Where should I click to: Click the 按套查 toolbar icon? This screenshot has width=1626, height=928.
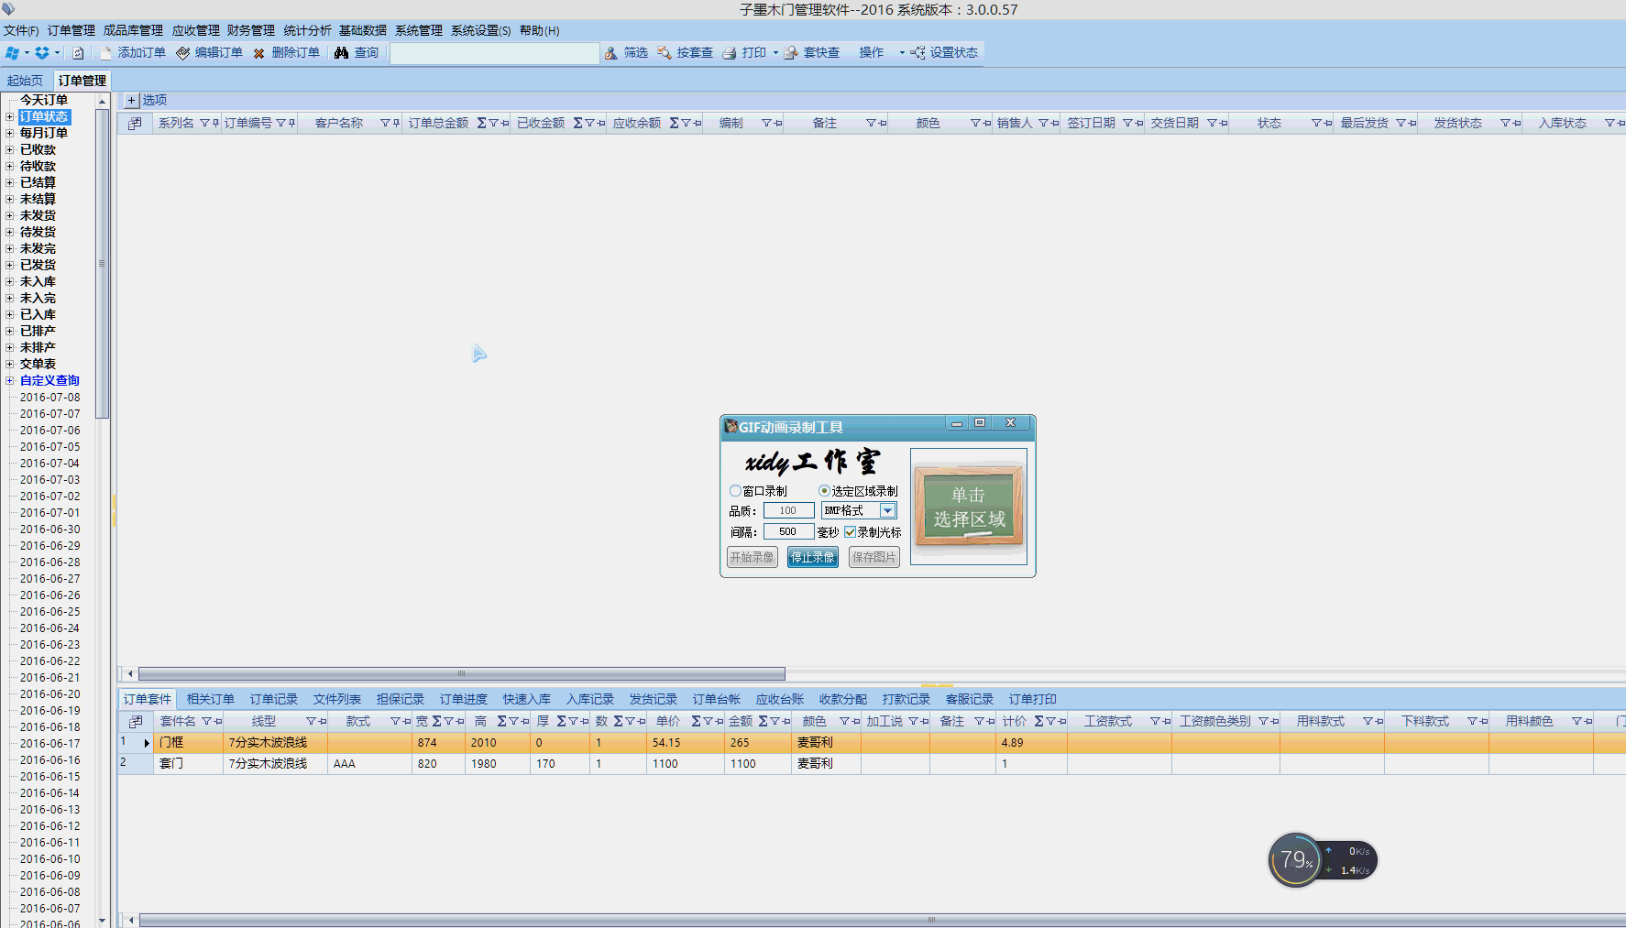664,53
